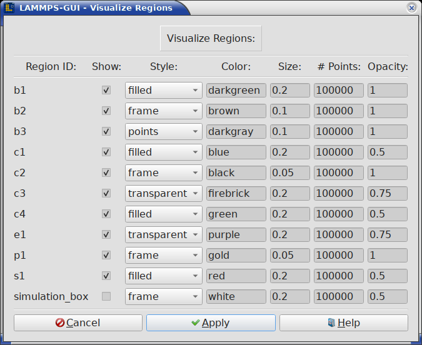Open Style dropdown for region b3
The image size is (422, 345).
pyautogui.click(x=163, y=131)
